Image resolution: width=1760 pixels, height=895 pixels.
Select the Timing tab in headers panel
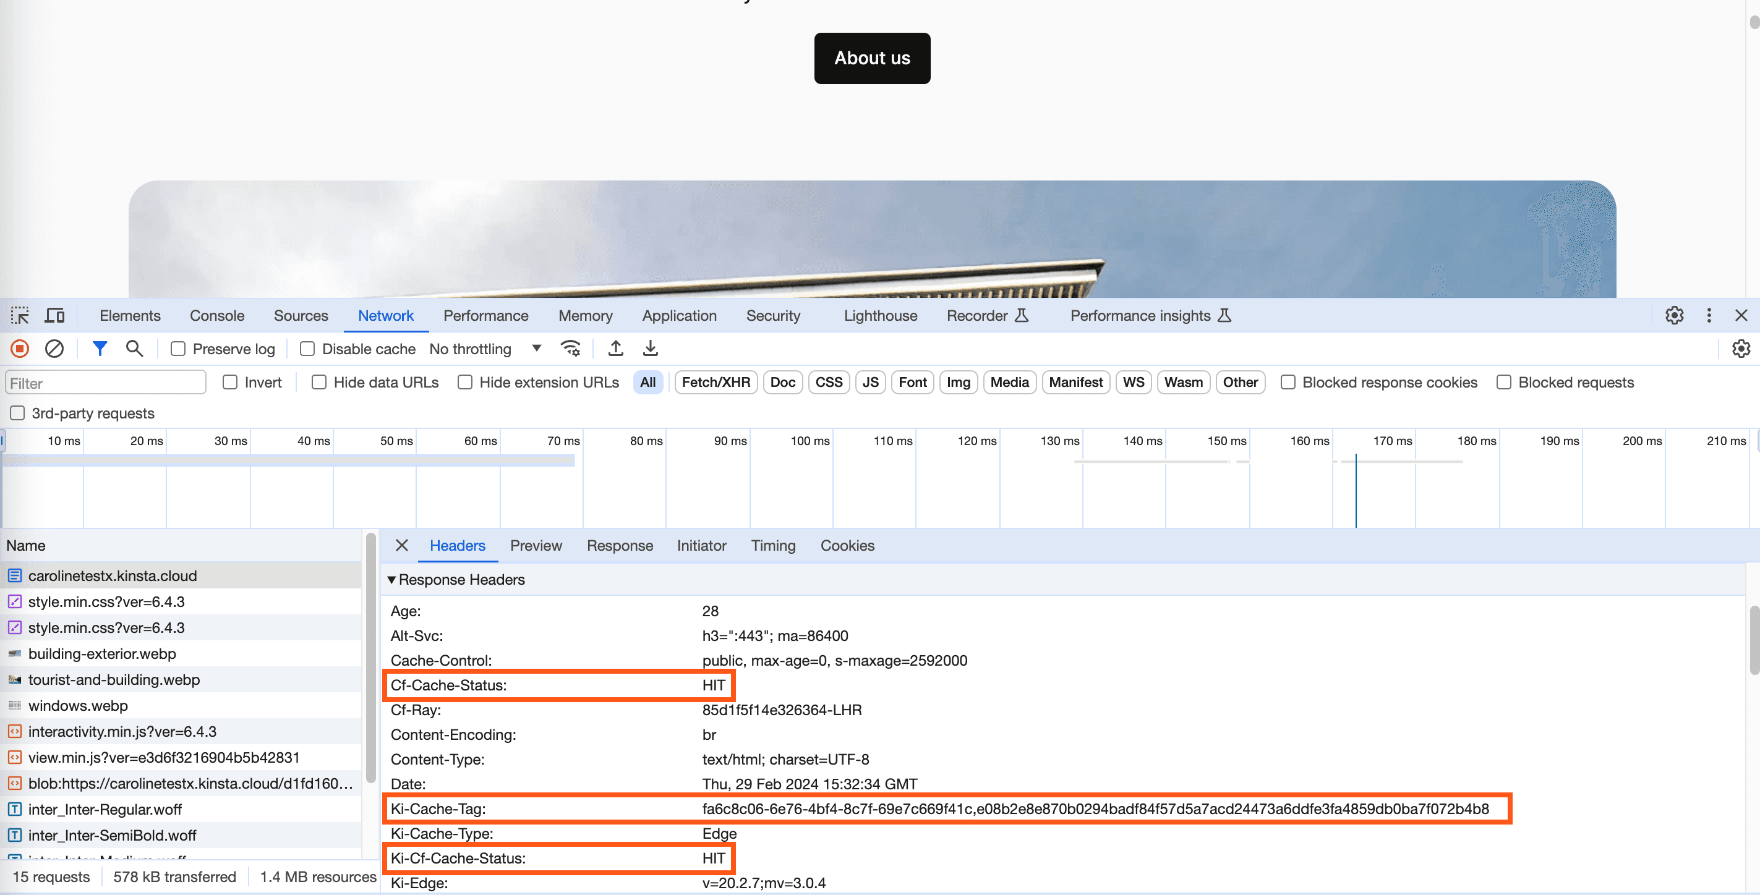(x=773, y=546)
